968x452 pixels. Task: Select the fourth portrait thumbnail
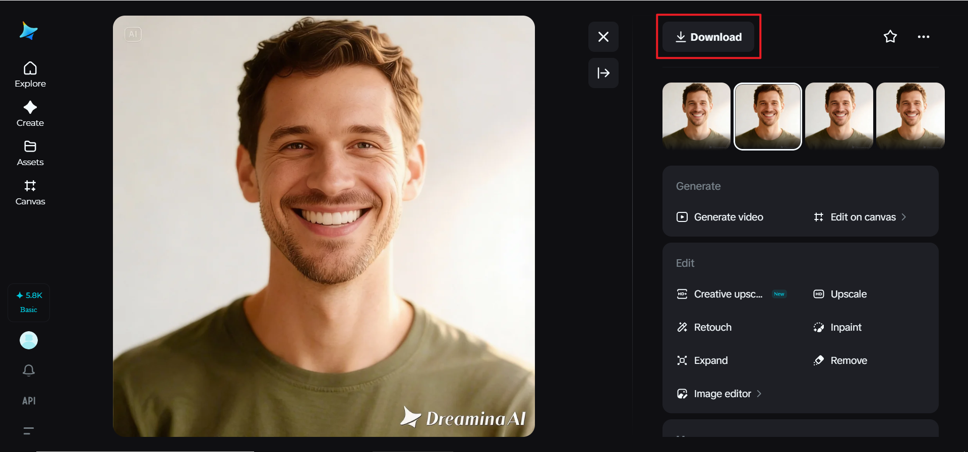(911, 116)
